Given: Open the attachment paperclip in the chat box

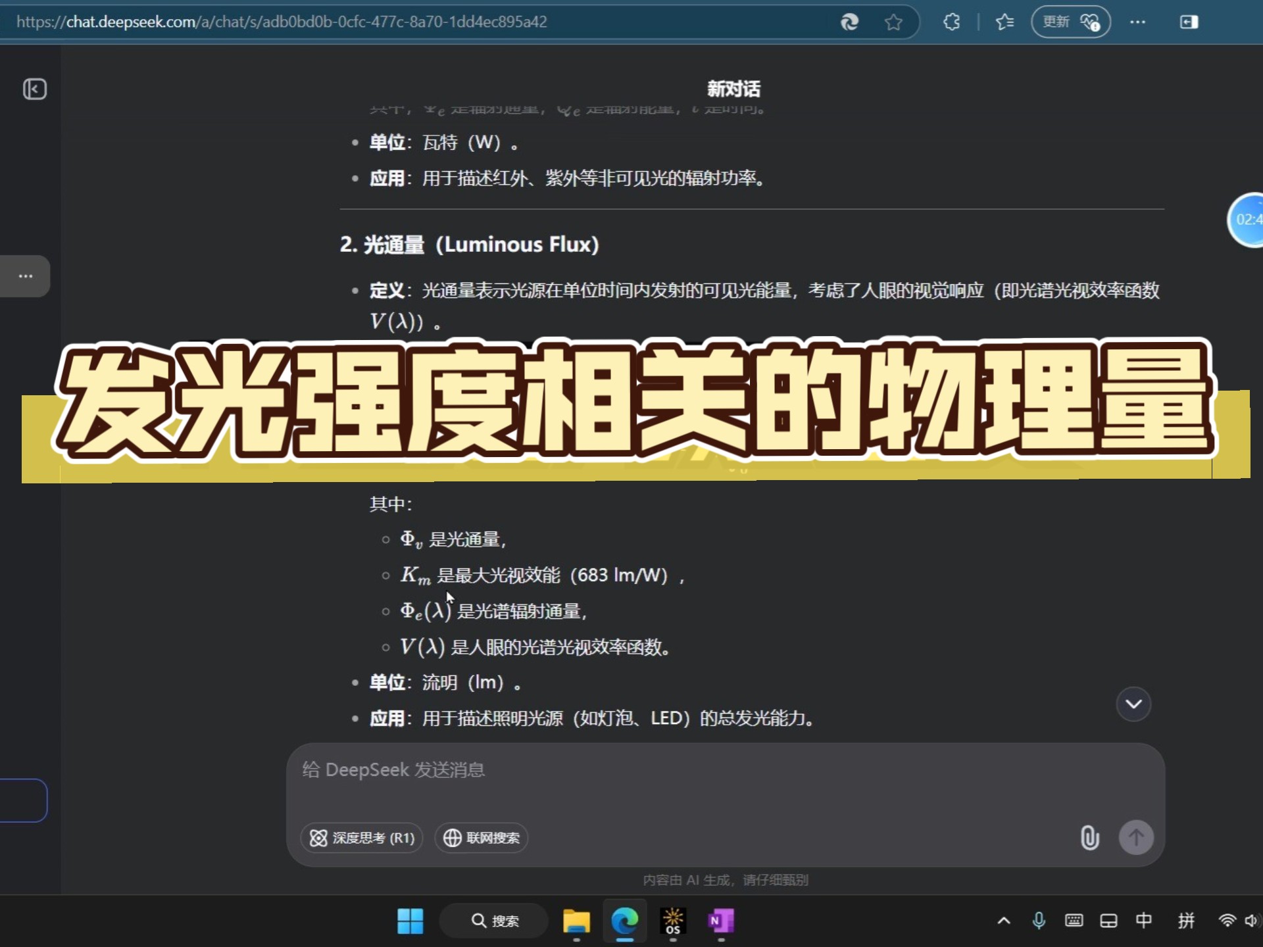Looking at the screenshot, I should pyautogui.click(x=1089, y=838).
